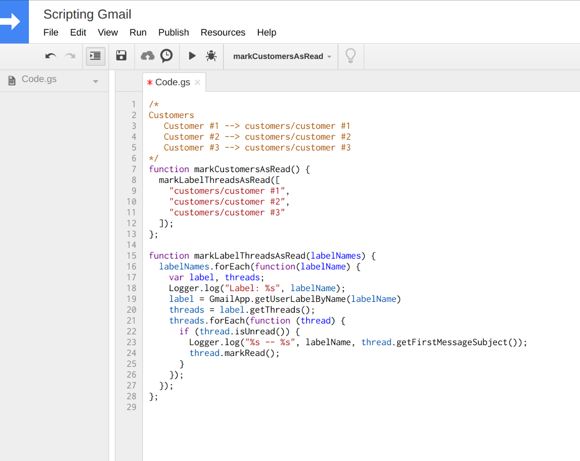580x461 pixels.
Task: Click "getThreads()" on line 20
Action: pyautogui.click(x=280, y=310)
